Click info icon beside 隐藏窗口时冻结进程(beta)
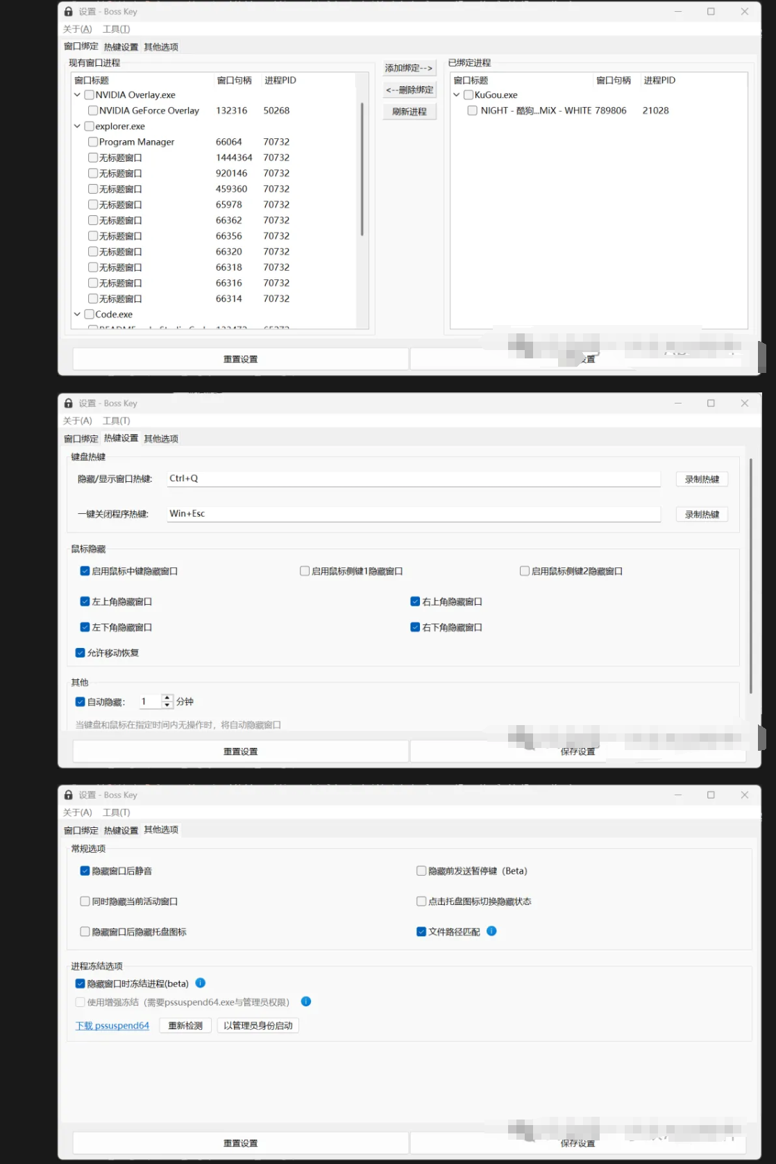The width and height of the screenshot is (776, 1164). pos(201,983)
